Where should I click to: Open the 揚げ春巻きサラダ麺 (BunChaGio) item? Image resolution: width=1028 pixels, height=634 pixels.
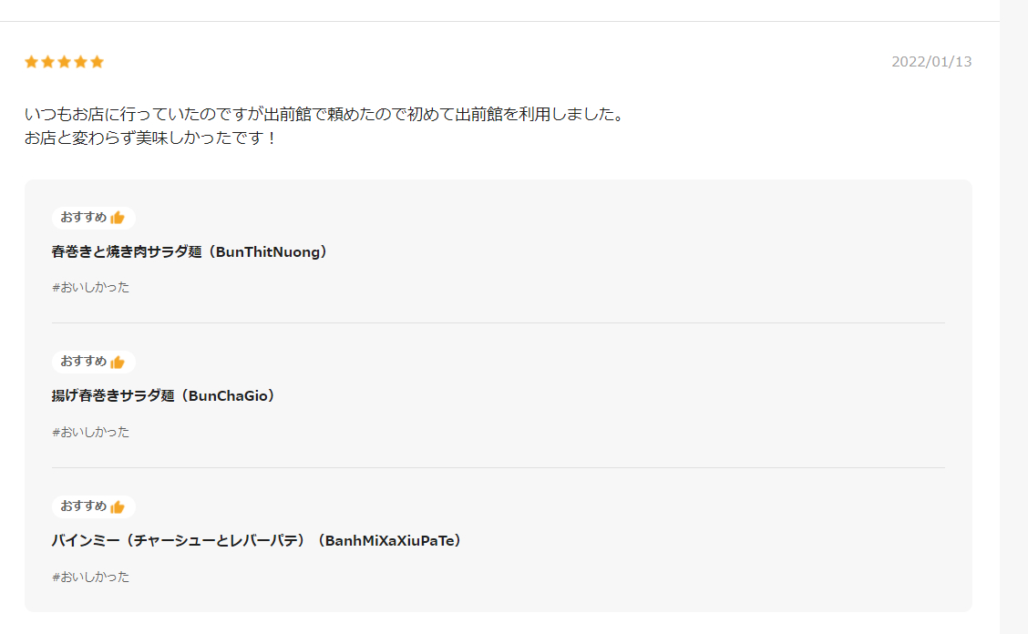click(x=164, y=396)
